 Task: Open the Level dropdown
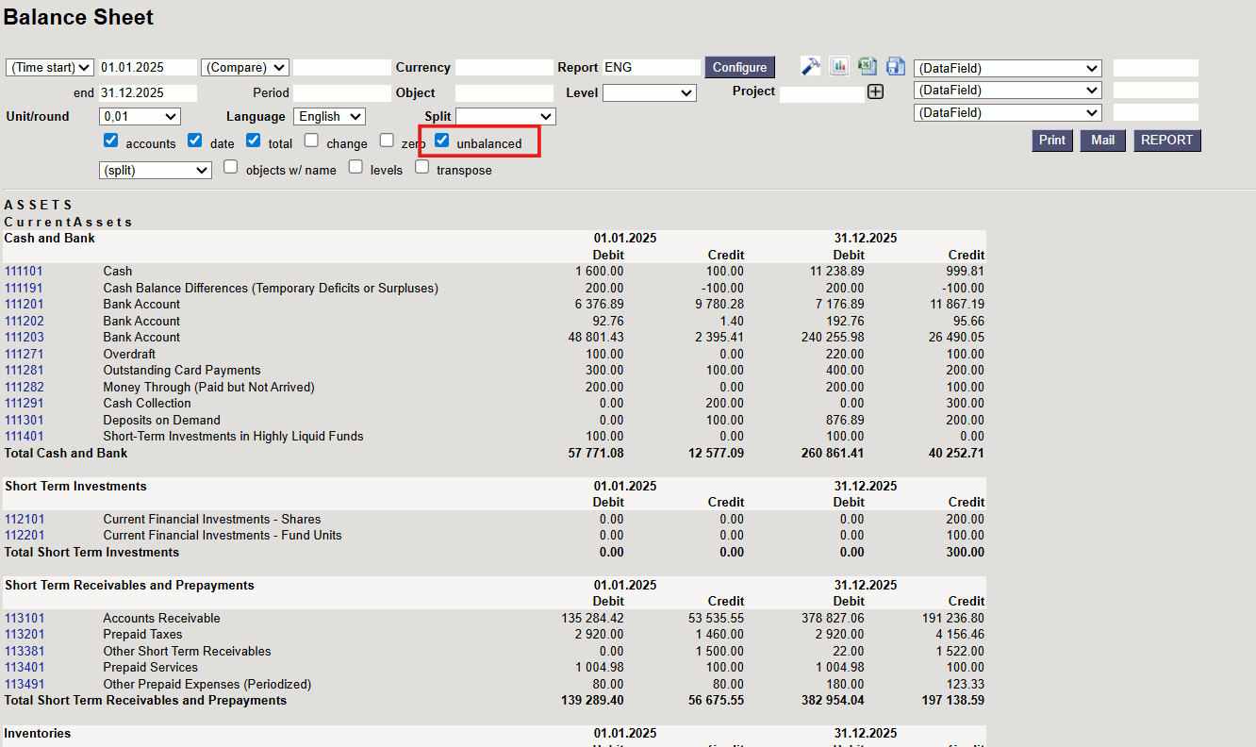[649, 93]
